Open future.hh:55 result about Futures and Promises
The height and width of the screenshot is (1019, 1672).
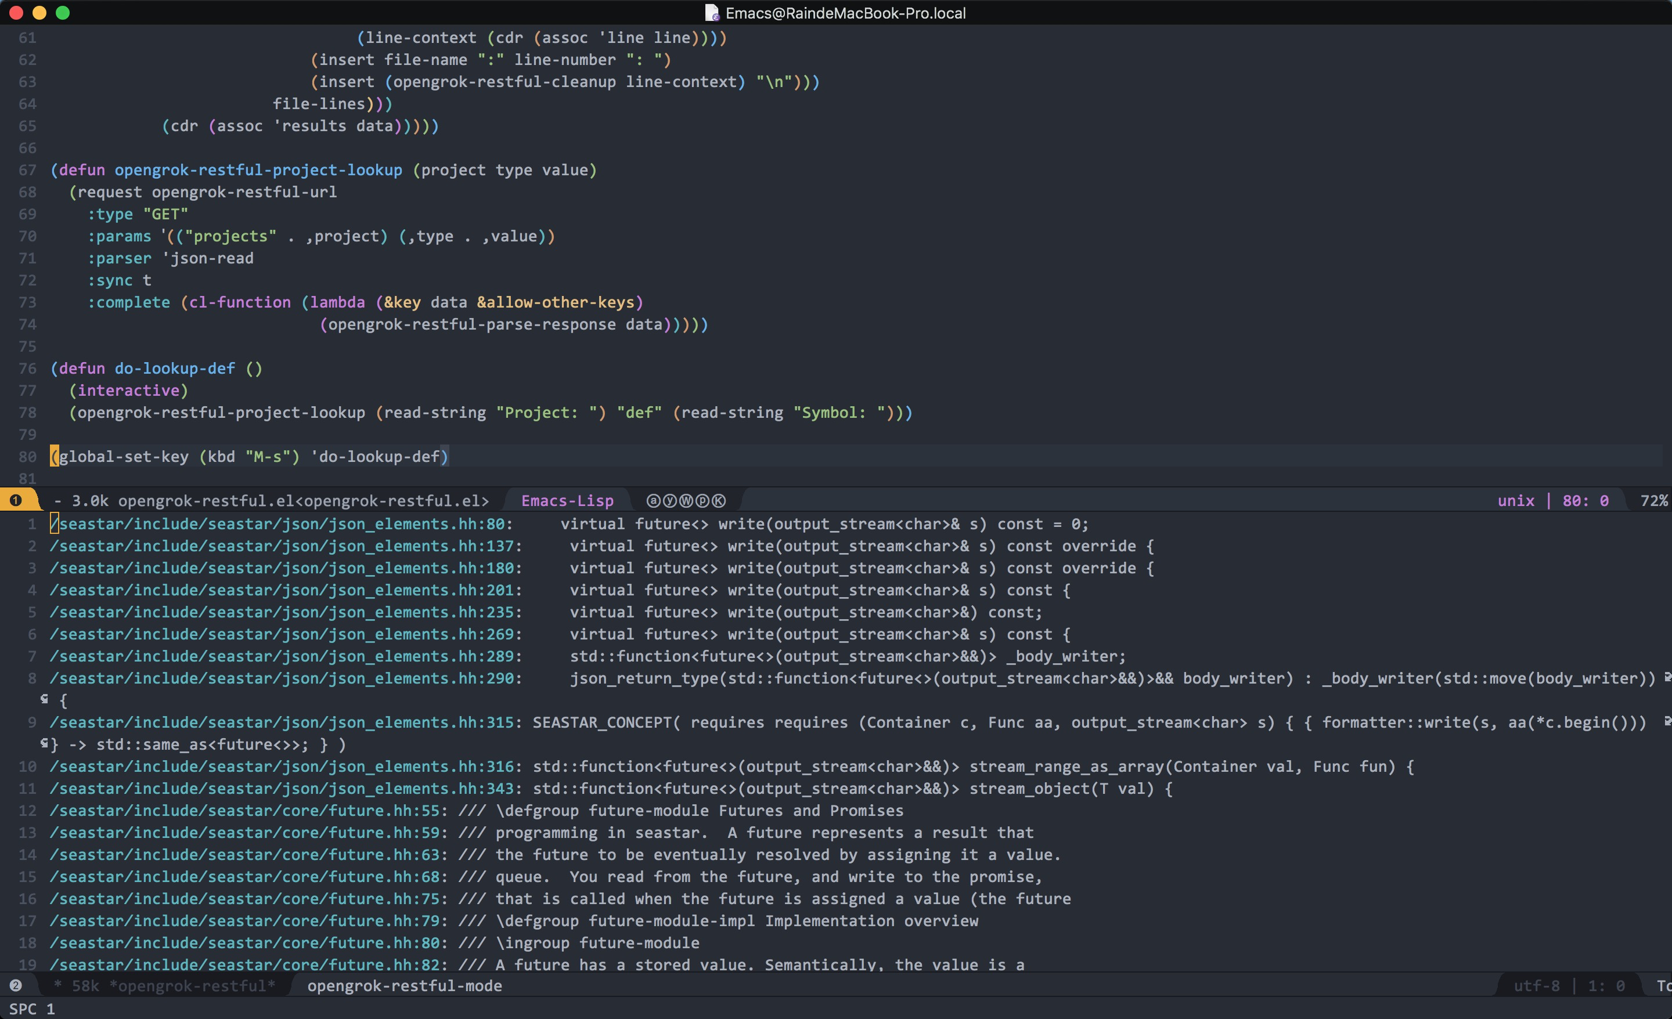pyautogui.click(x=246, y=811)
